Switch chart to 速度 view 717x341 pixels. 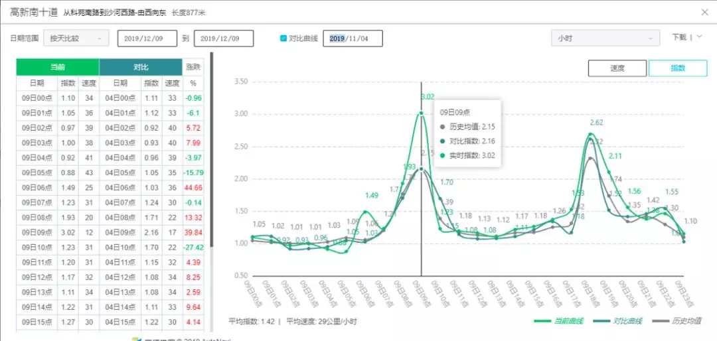click(x=617, y=68)
